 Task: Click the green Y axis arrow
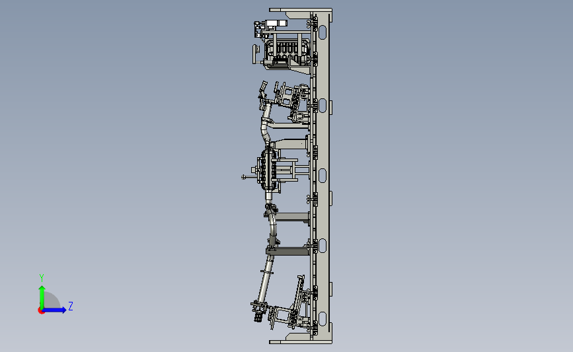(42, 297)
